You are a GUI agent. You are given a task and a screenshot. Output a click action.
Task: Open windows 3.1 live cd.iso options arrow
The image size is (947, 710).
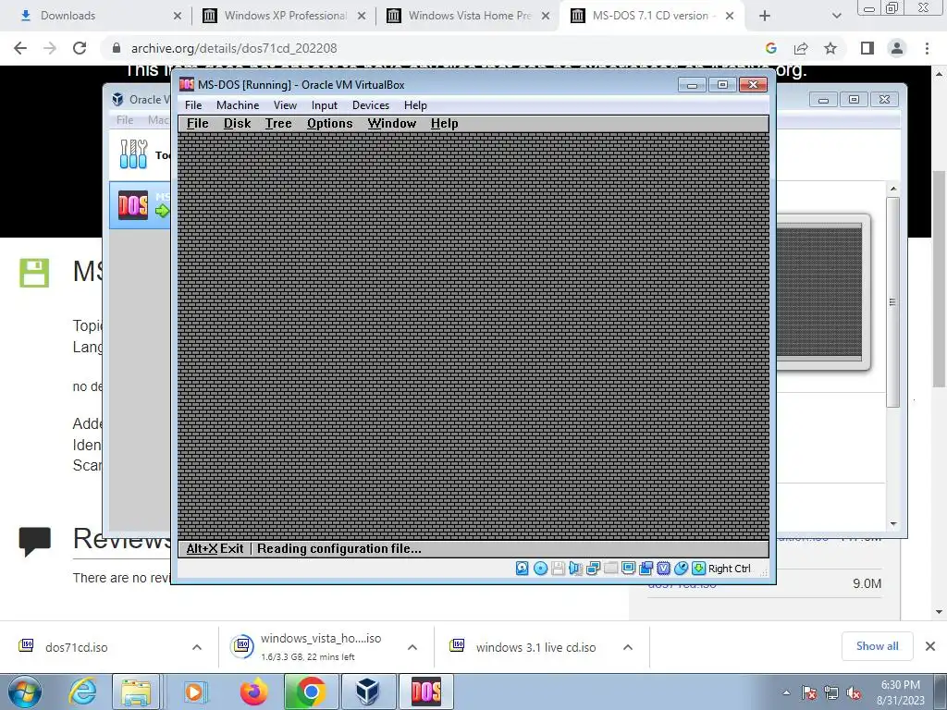(x=628, y=647)
